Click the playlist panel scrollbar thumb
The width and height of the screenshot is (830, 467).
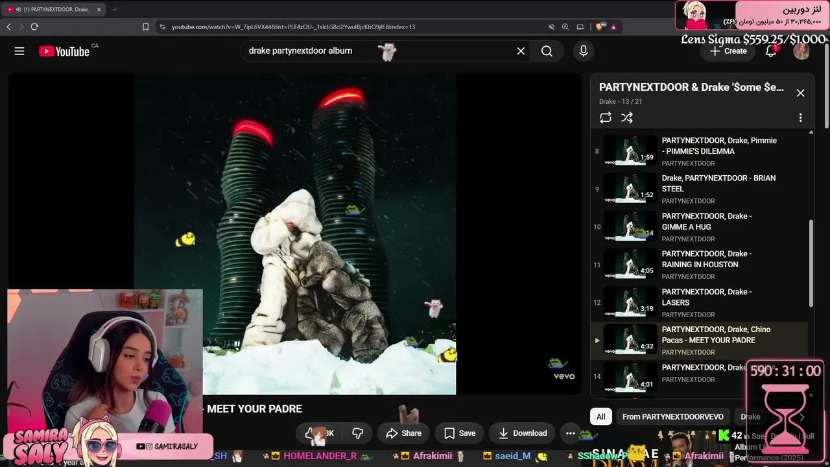pyautogui.click(x=811, y=263)
